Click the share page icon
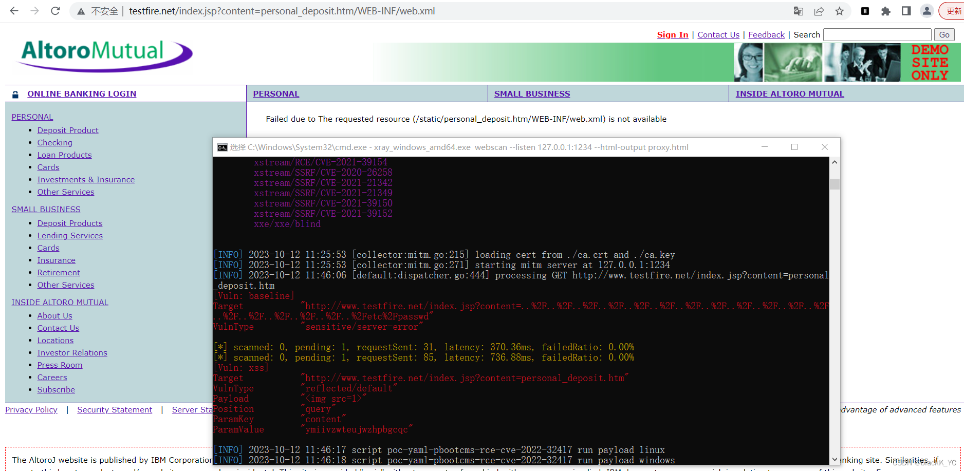The width and height of the screenshot is (964, 471). click(819, 11)
